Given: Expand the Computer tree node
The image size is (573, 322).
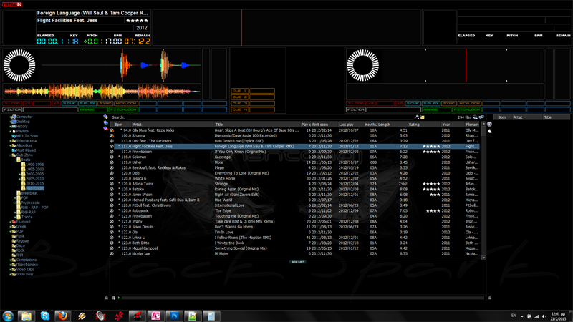Looking at the screenshot, I should 11,117.
